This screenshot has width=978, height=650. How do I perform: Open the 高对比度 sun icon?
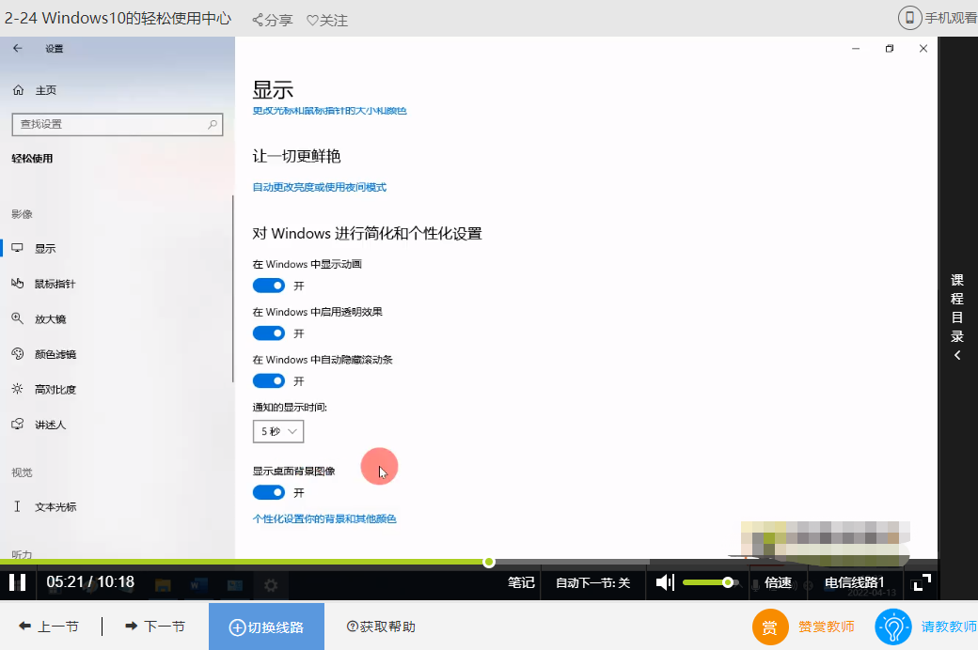coord(18,389)
